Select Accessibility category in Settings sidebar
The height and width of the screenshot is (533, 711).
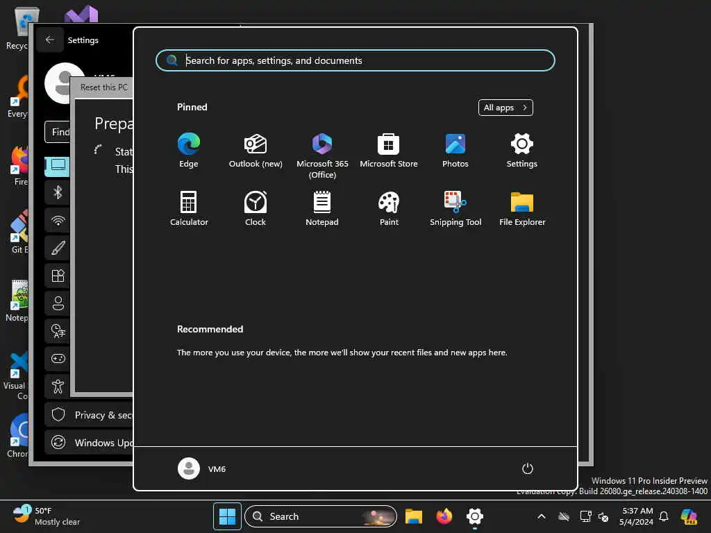[58, 386]
